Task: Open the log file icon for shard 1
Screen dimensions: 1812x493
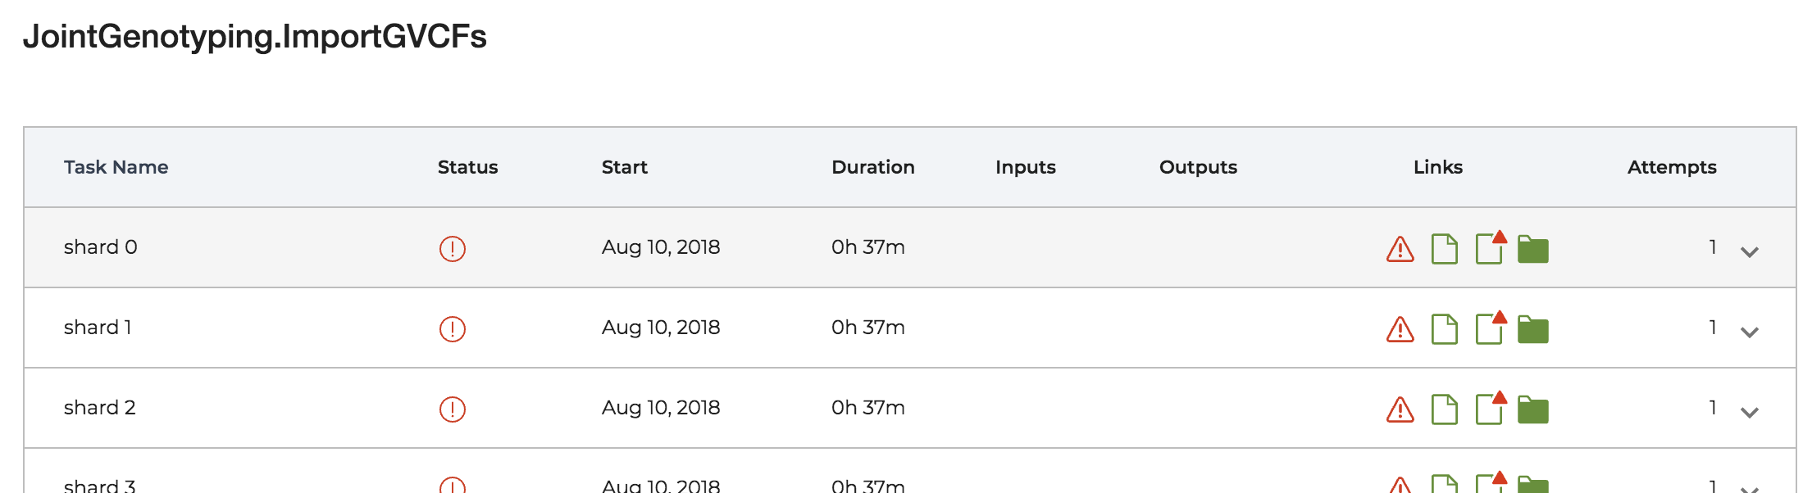Action: click(x=1445, y=329)
